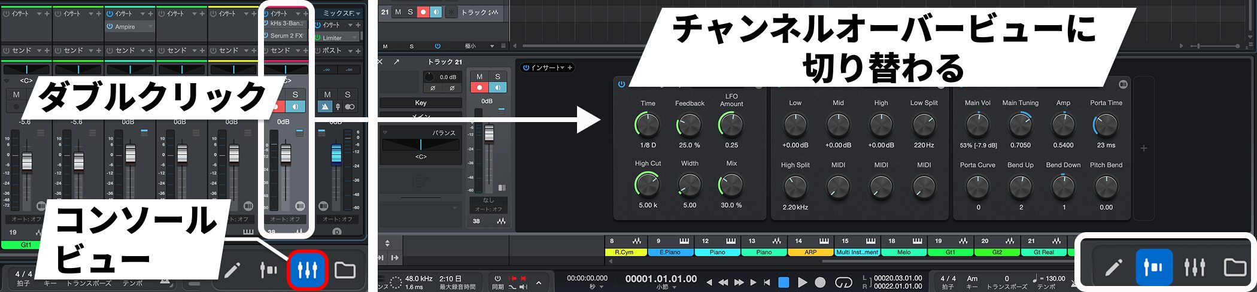1257x292 pixels.
Task: Toggle the delay effect power button
Action: [621, 84]
